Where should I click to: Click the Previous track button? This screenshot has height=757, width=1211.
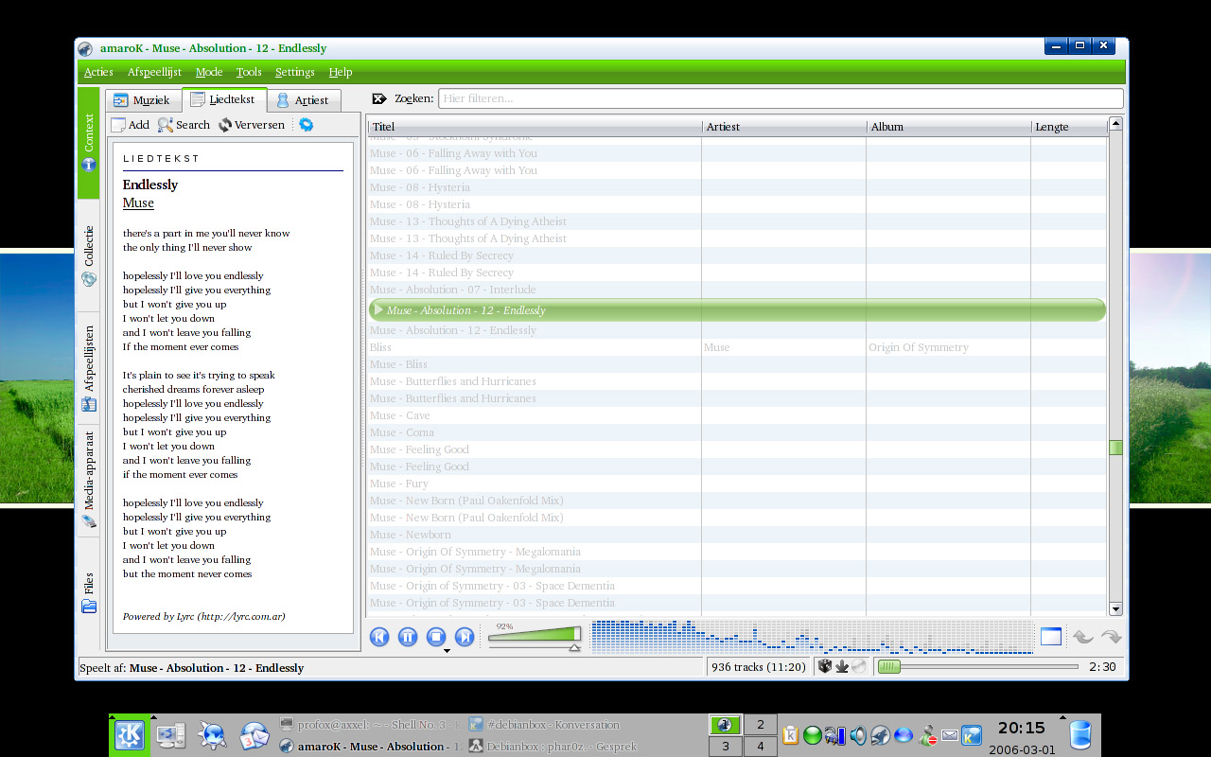[x=379, y=637]
